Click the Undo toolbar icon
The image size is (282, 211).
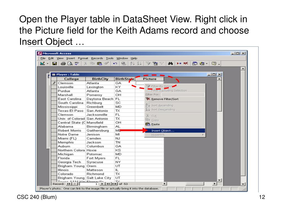coord(115,63)
